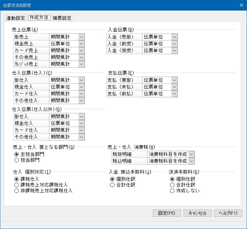The image size is (247, 229).
Task: Choose 課税売上対応課税仕入 option
Action: (16, 185)
